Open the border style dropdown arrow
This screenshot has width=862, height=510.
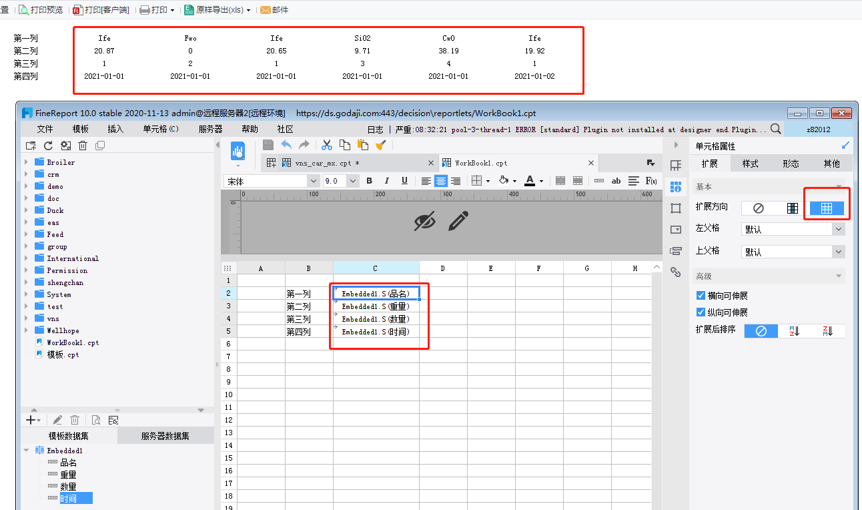click(488, 181)
